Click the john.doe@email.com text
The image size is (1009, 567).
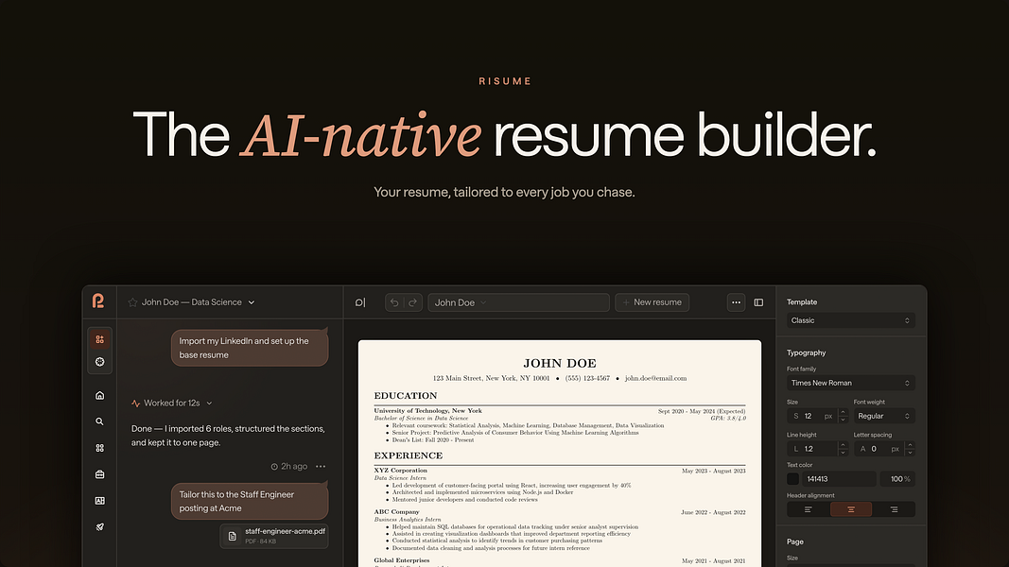click(x=655, y=378)
